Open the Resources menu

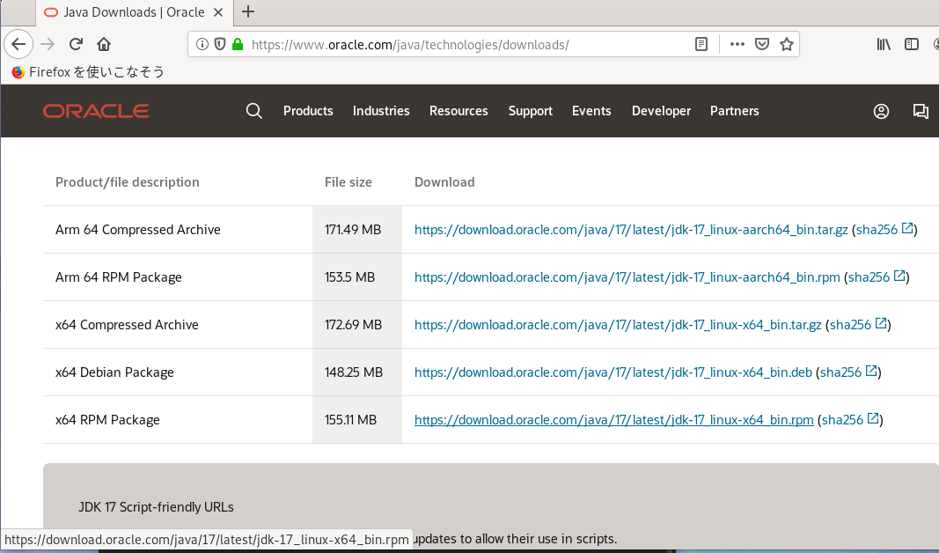point(458,111)
